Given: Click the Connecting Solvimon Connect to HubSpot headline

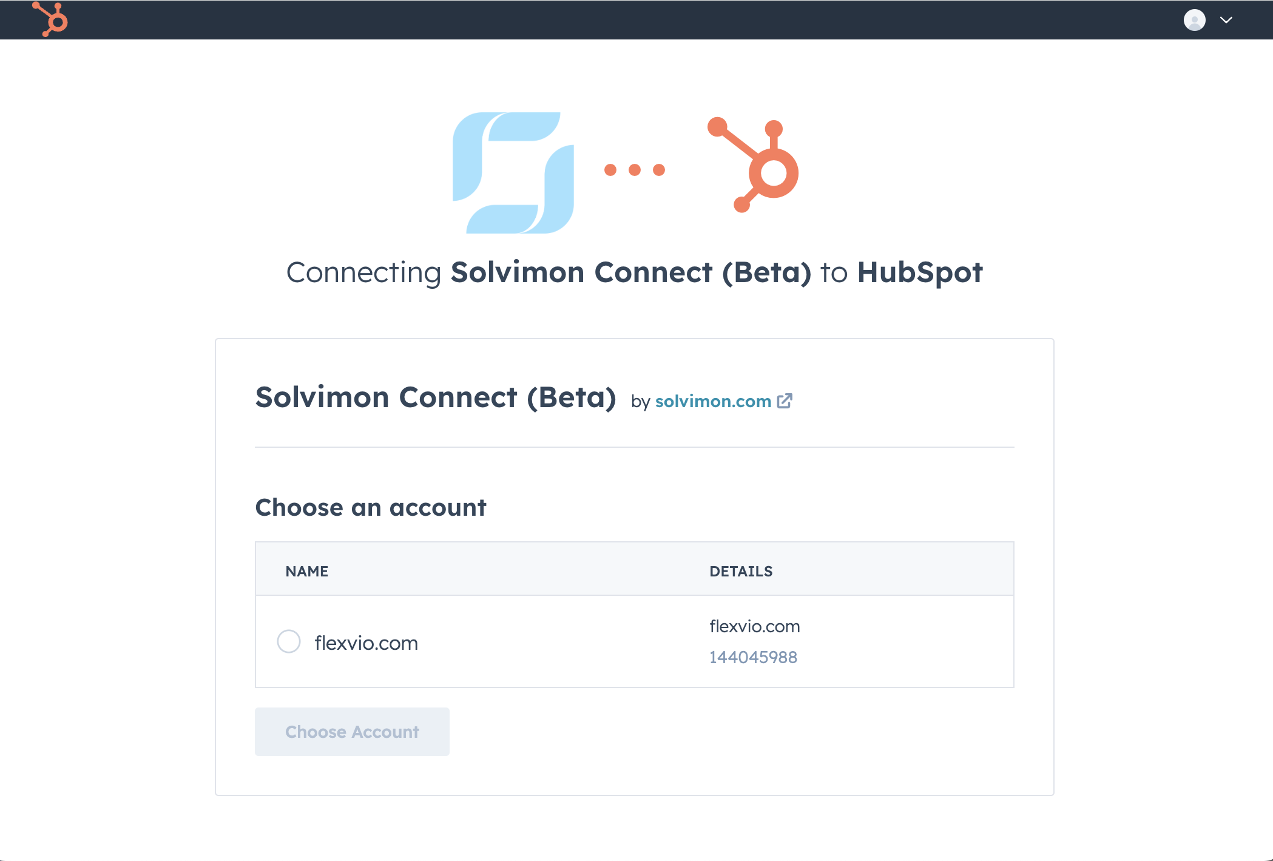Looking at the screenshot, I should pos(634,272).
